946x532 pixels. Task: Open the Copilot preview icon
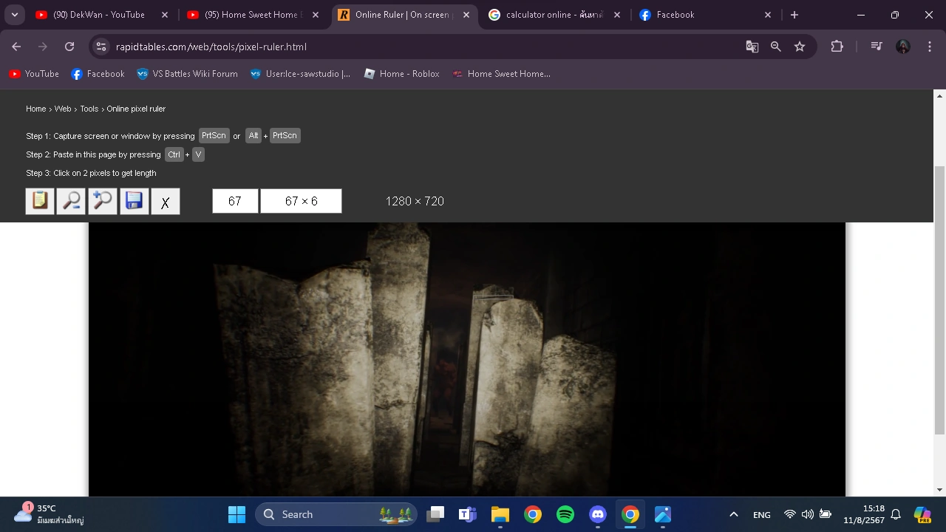tap(922, 514)
